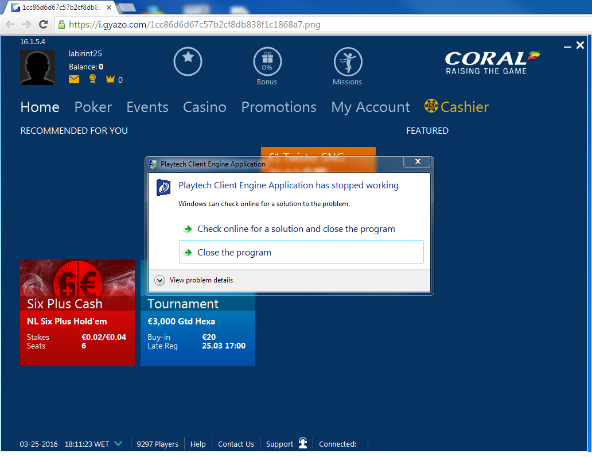Minimize the Coral poker client
The width and height of the screenshot is (592, 457).
click(x=567, y=47)
